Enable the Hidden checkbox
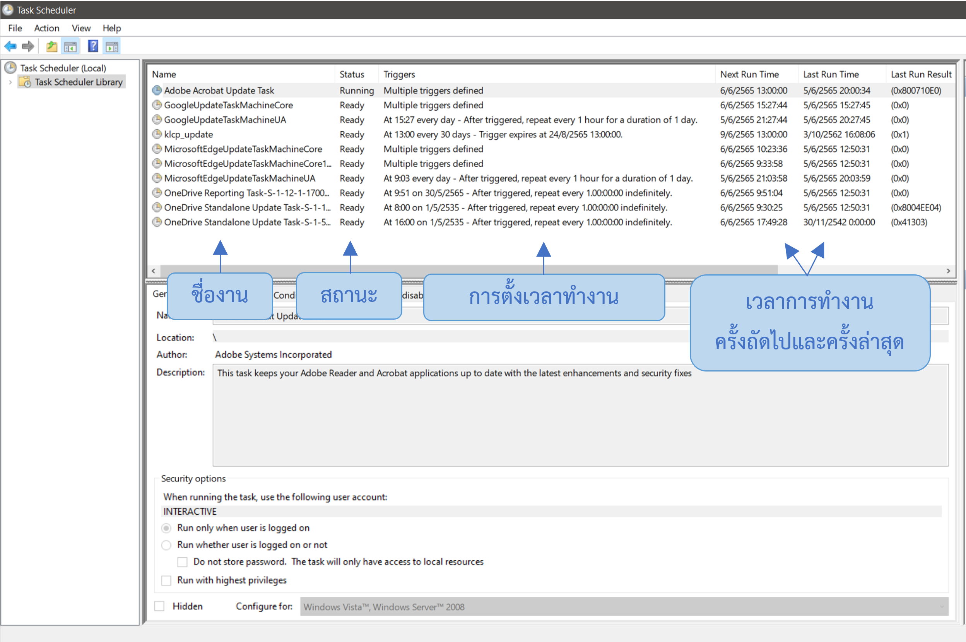 click(159, 606)
